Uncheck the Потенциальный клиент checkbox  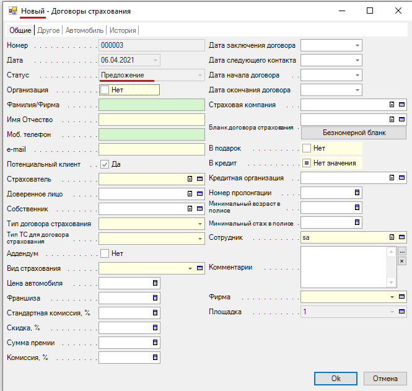click(105, 164)
